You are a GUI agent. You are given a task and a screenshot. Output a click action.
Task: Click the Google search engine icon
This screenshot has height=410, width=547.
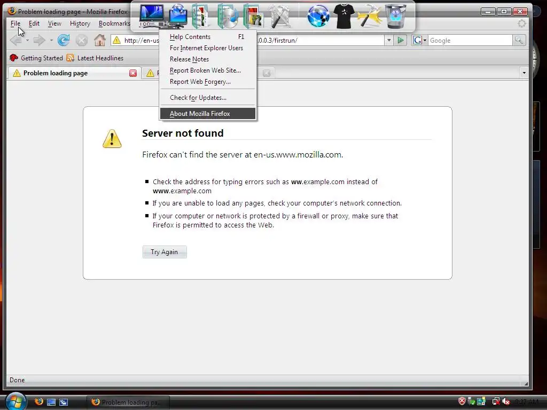(x=417, y=41)
